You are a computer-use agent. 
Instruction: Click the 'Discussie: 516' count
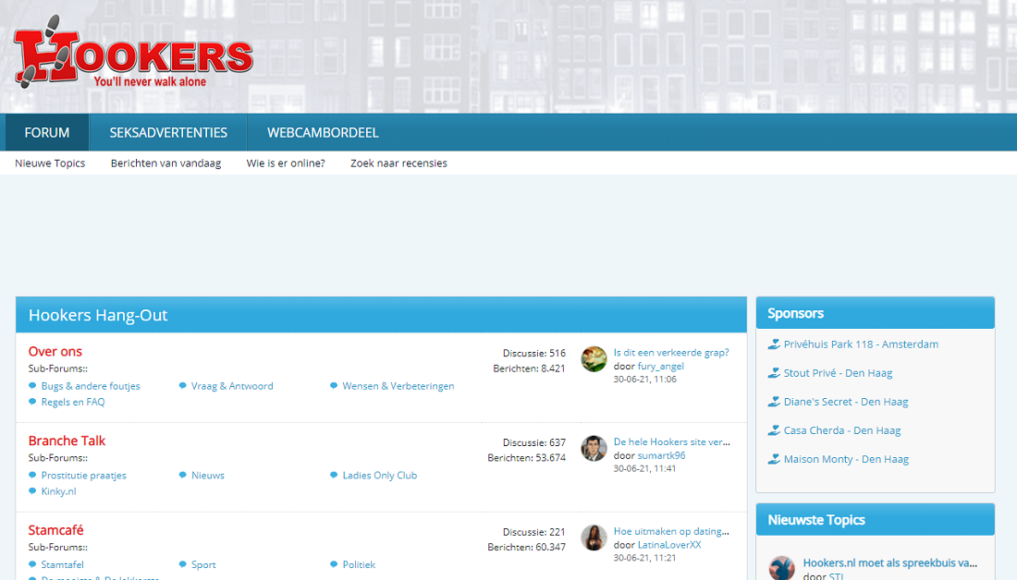(533, 353)
